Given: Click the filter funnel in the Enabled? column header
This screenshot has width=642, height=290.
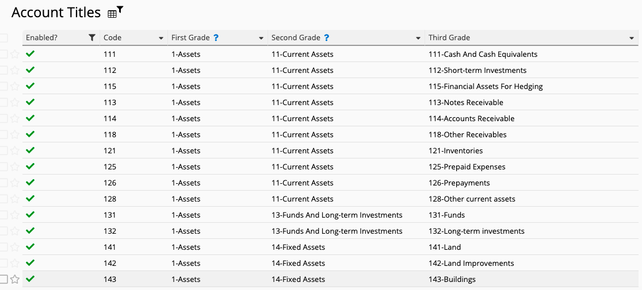Looking at the screenshot, I should [x=92, y=37].
